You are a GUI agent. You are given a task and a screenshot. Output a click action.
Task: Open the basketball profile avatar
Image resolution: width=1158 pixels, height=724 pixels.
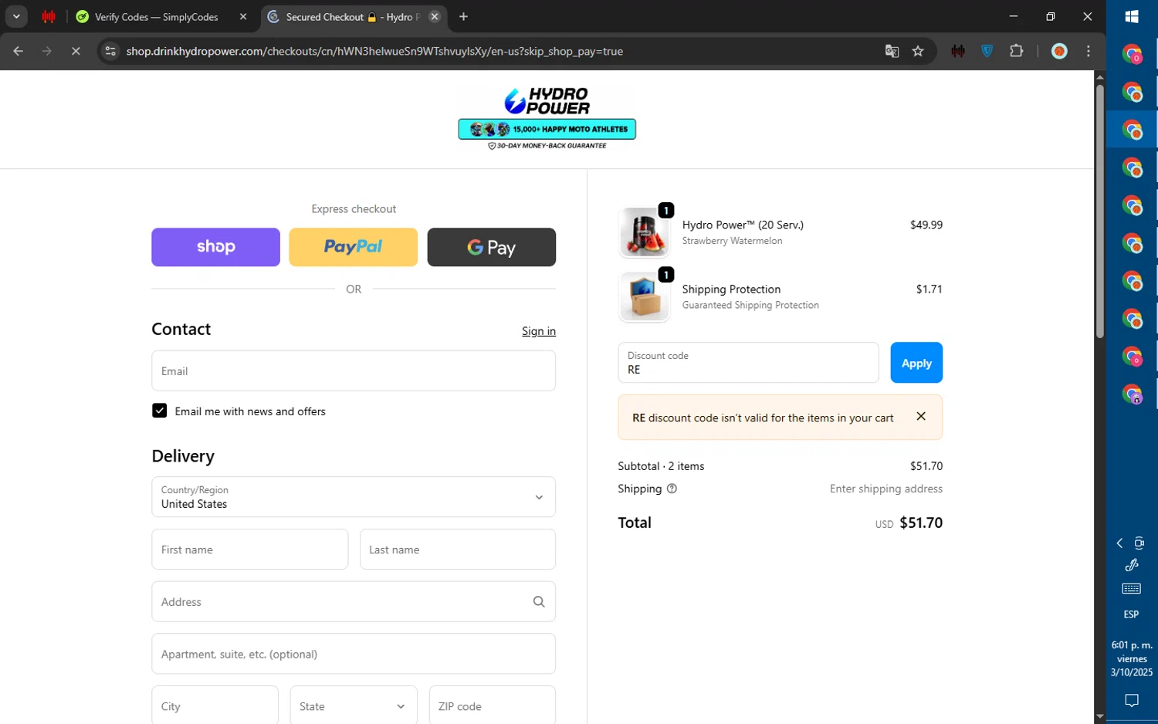[1059, 51]
